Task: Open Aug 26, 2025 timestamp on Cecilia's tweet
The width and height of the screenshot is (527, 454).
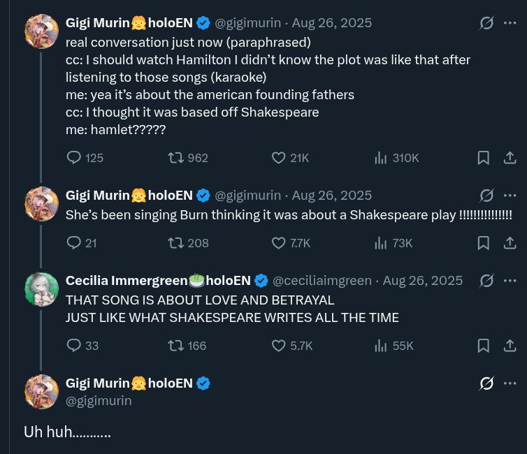Action: pos(423,281)
